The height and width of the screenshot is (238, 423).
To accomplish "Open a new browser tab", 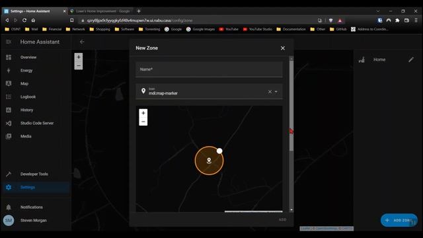I will click(x=139, y=11).
